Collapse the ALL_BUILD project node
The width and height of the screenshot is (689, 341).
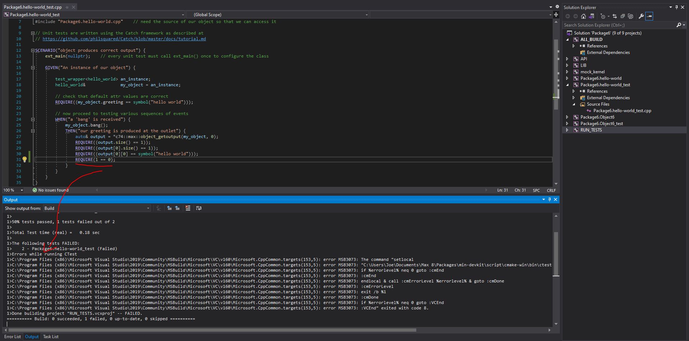(x=568, y=40)
